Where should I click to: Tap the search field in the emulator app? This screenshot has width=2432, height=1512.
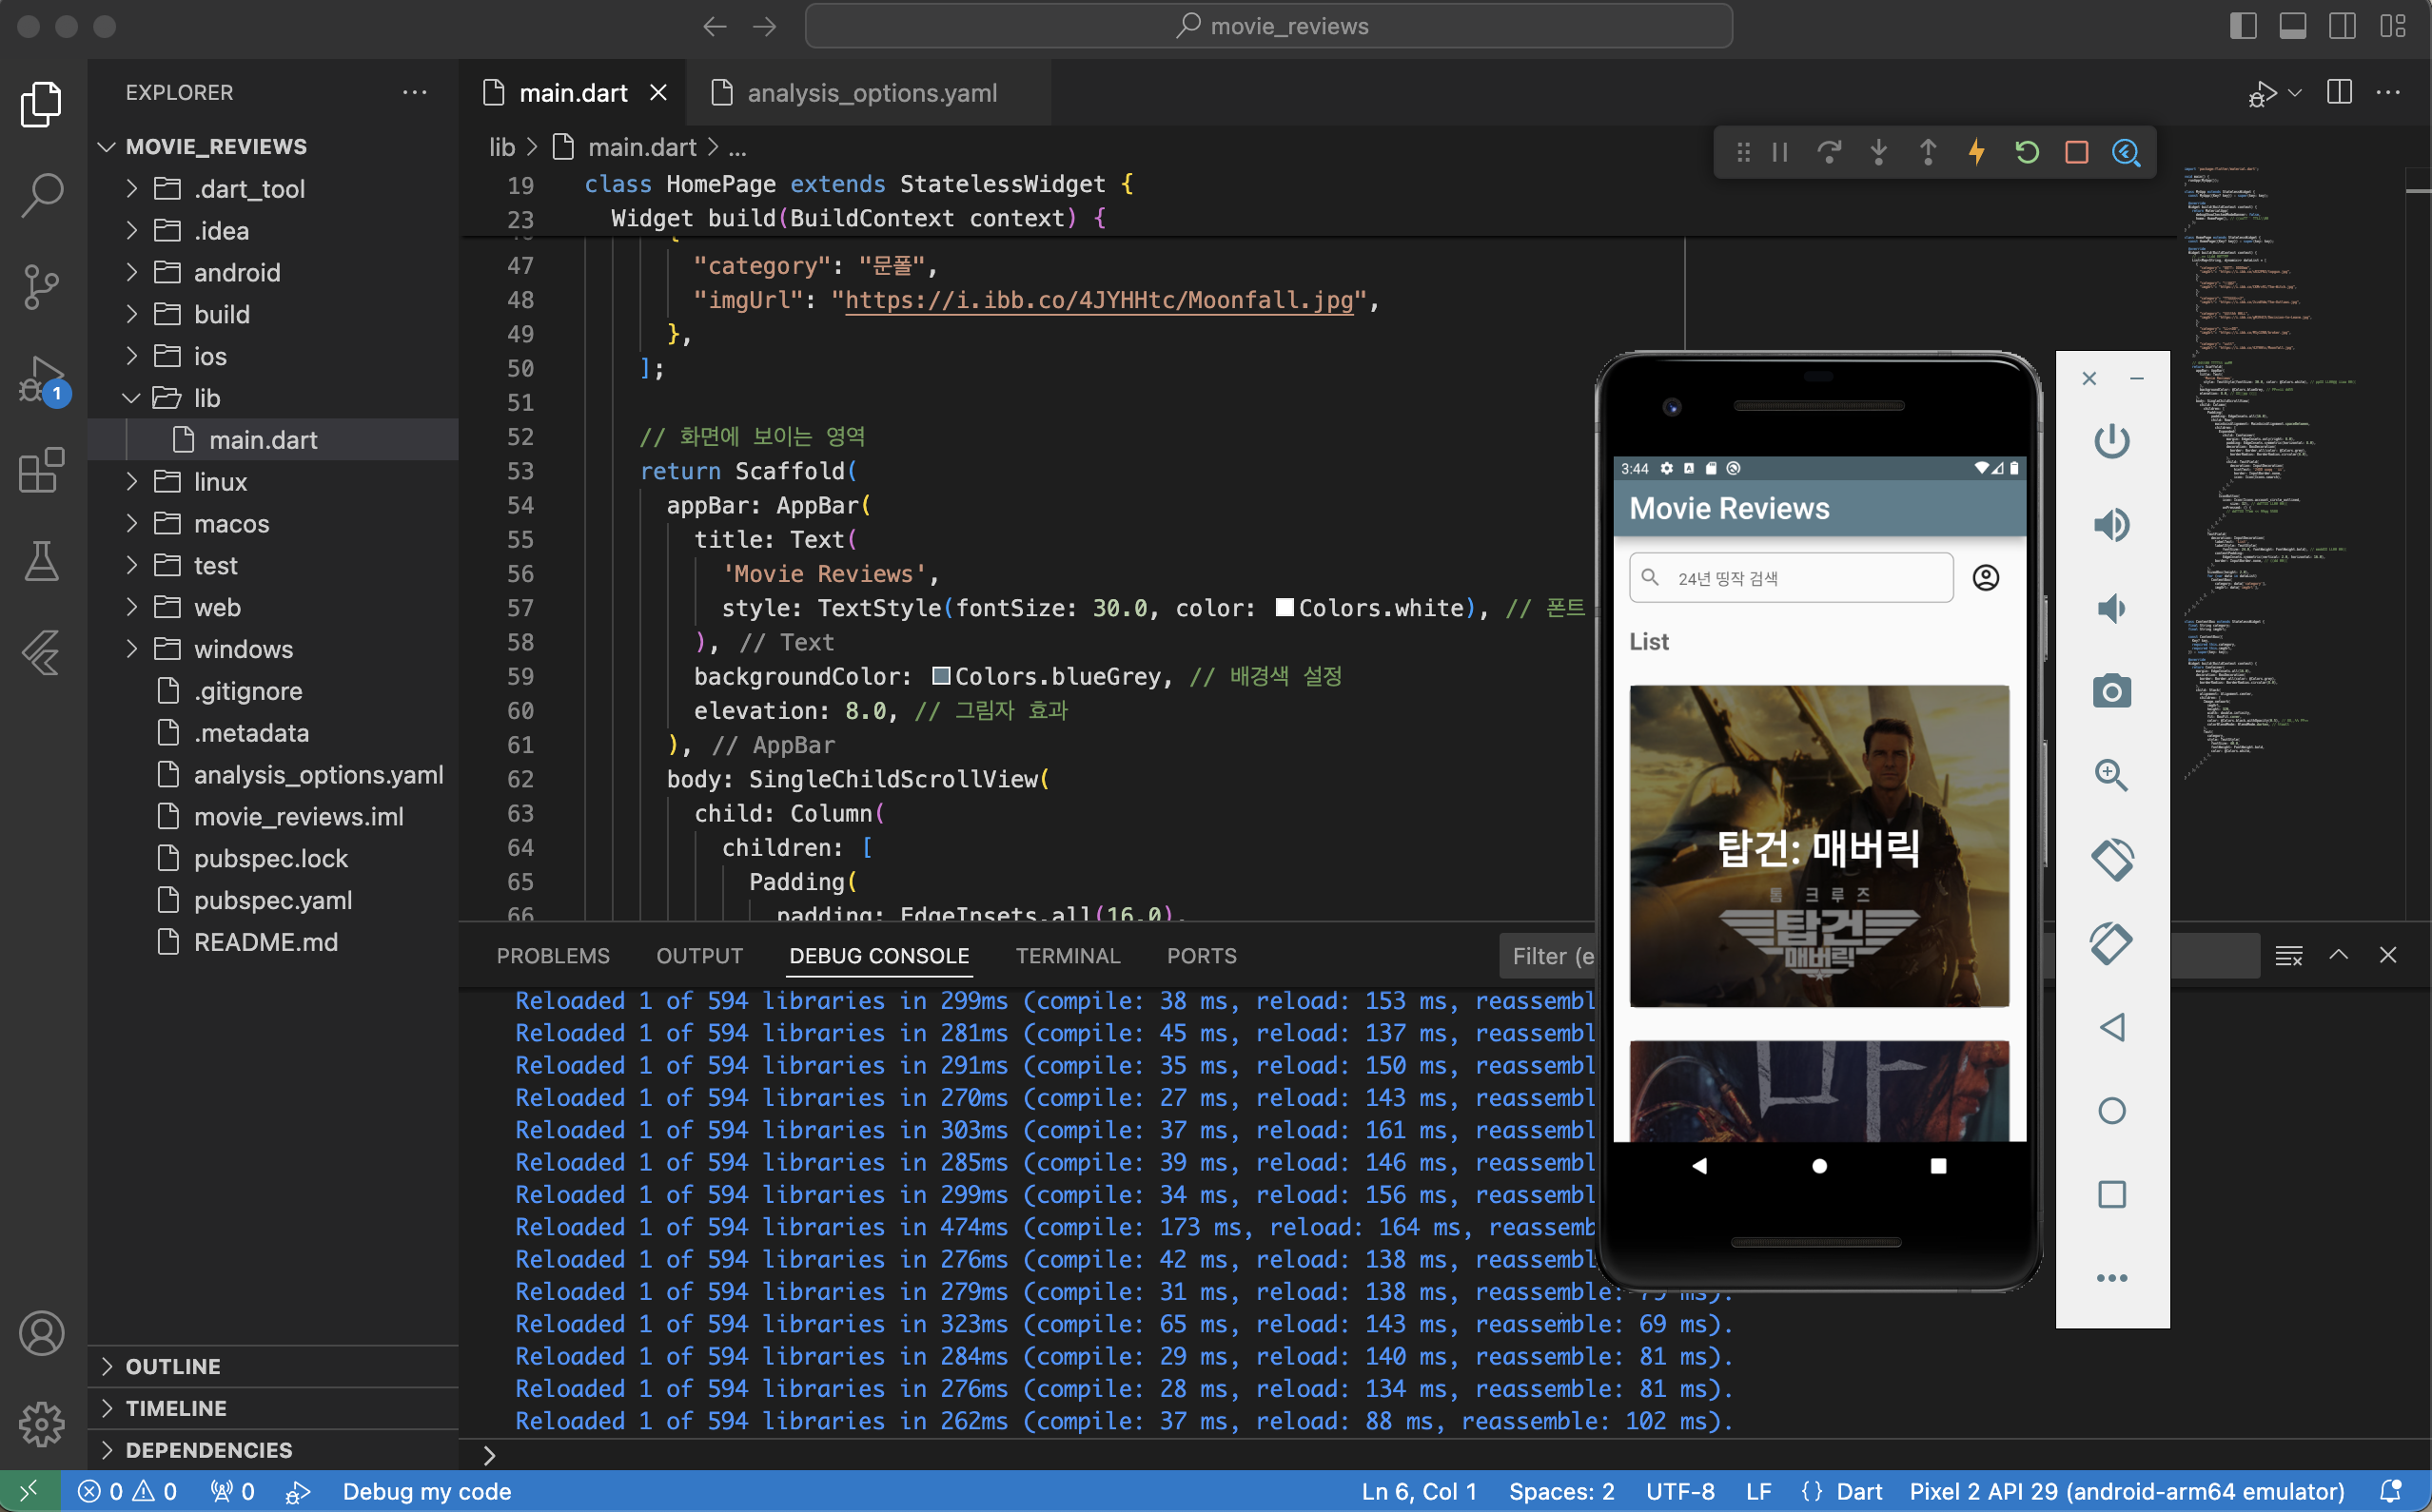(1791, 578)
